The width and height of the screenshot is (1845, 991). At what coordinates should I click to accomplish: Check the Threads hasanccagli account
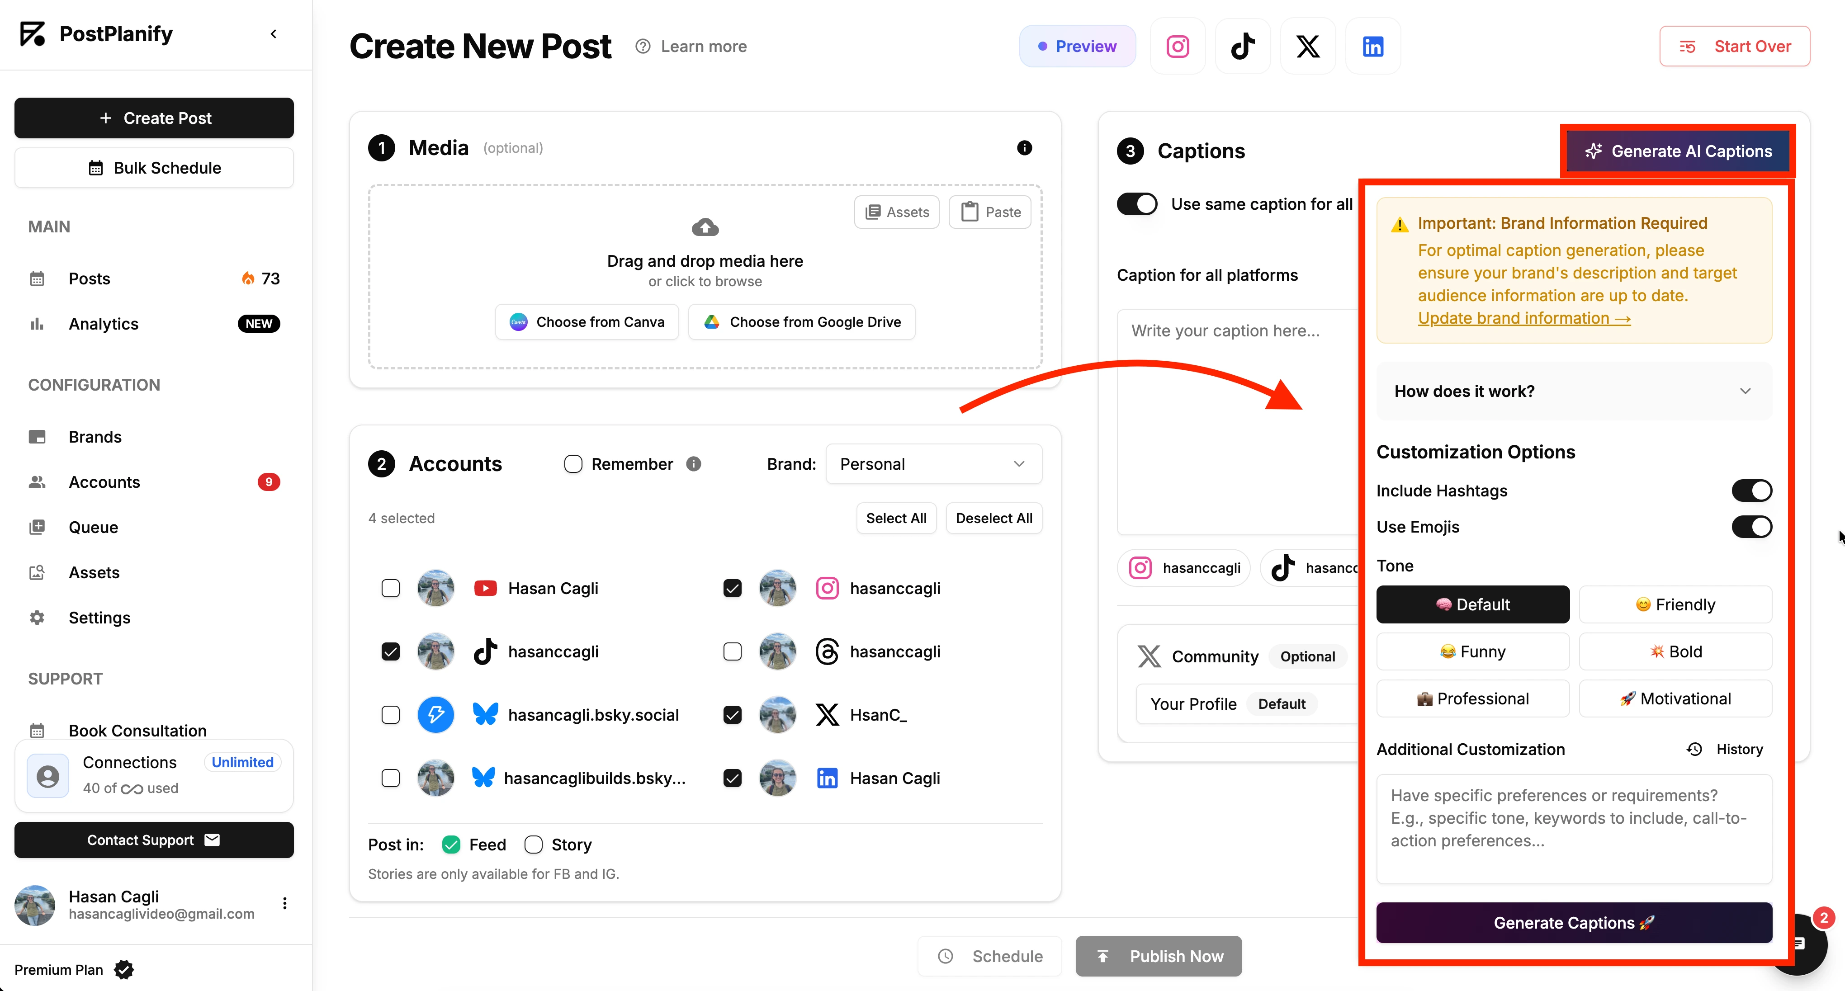pos(732,651)
